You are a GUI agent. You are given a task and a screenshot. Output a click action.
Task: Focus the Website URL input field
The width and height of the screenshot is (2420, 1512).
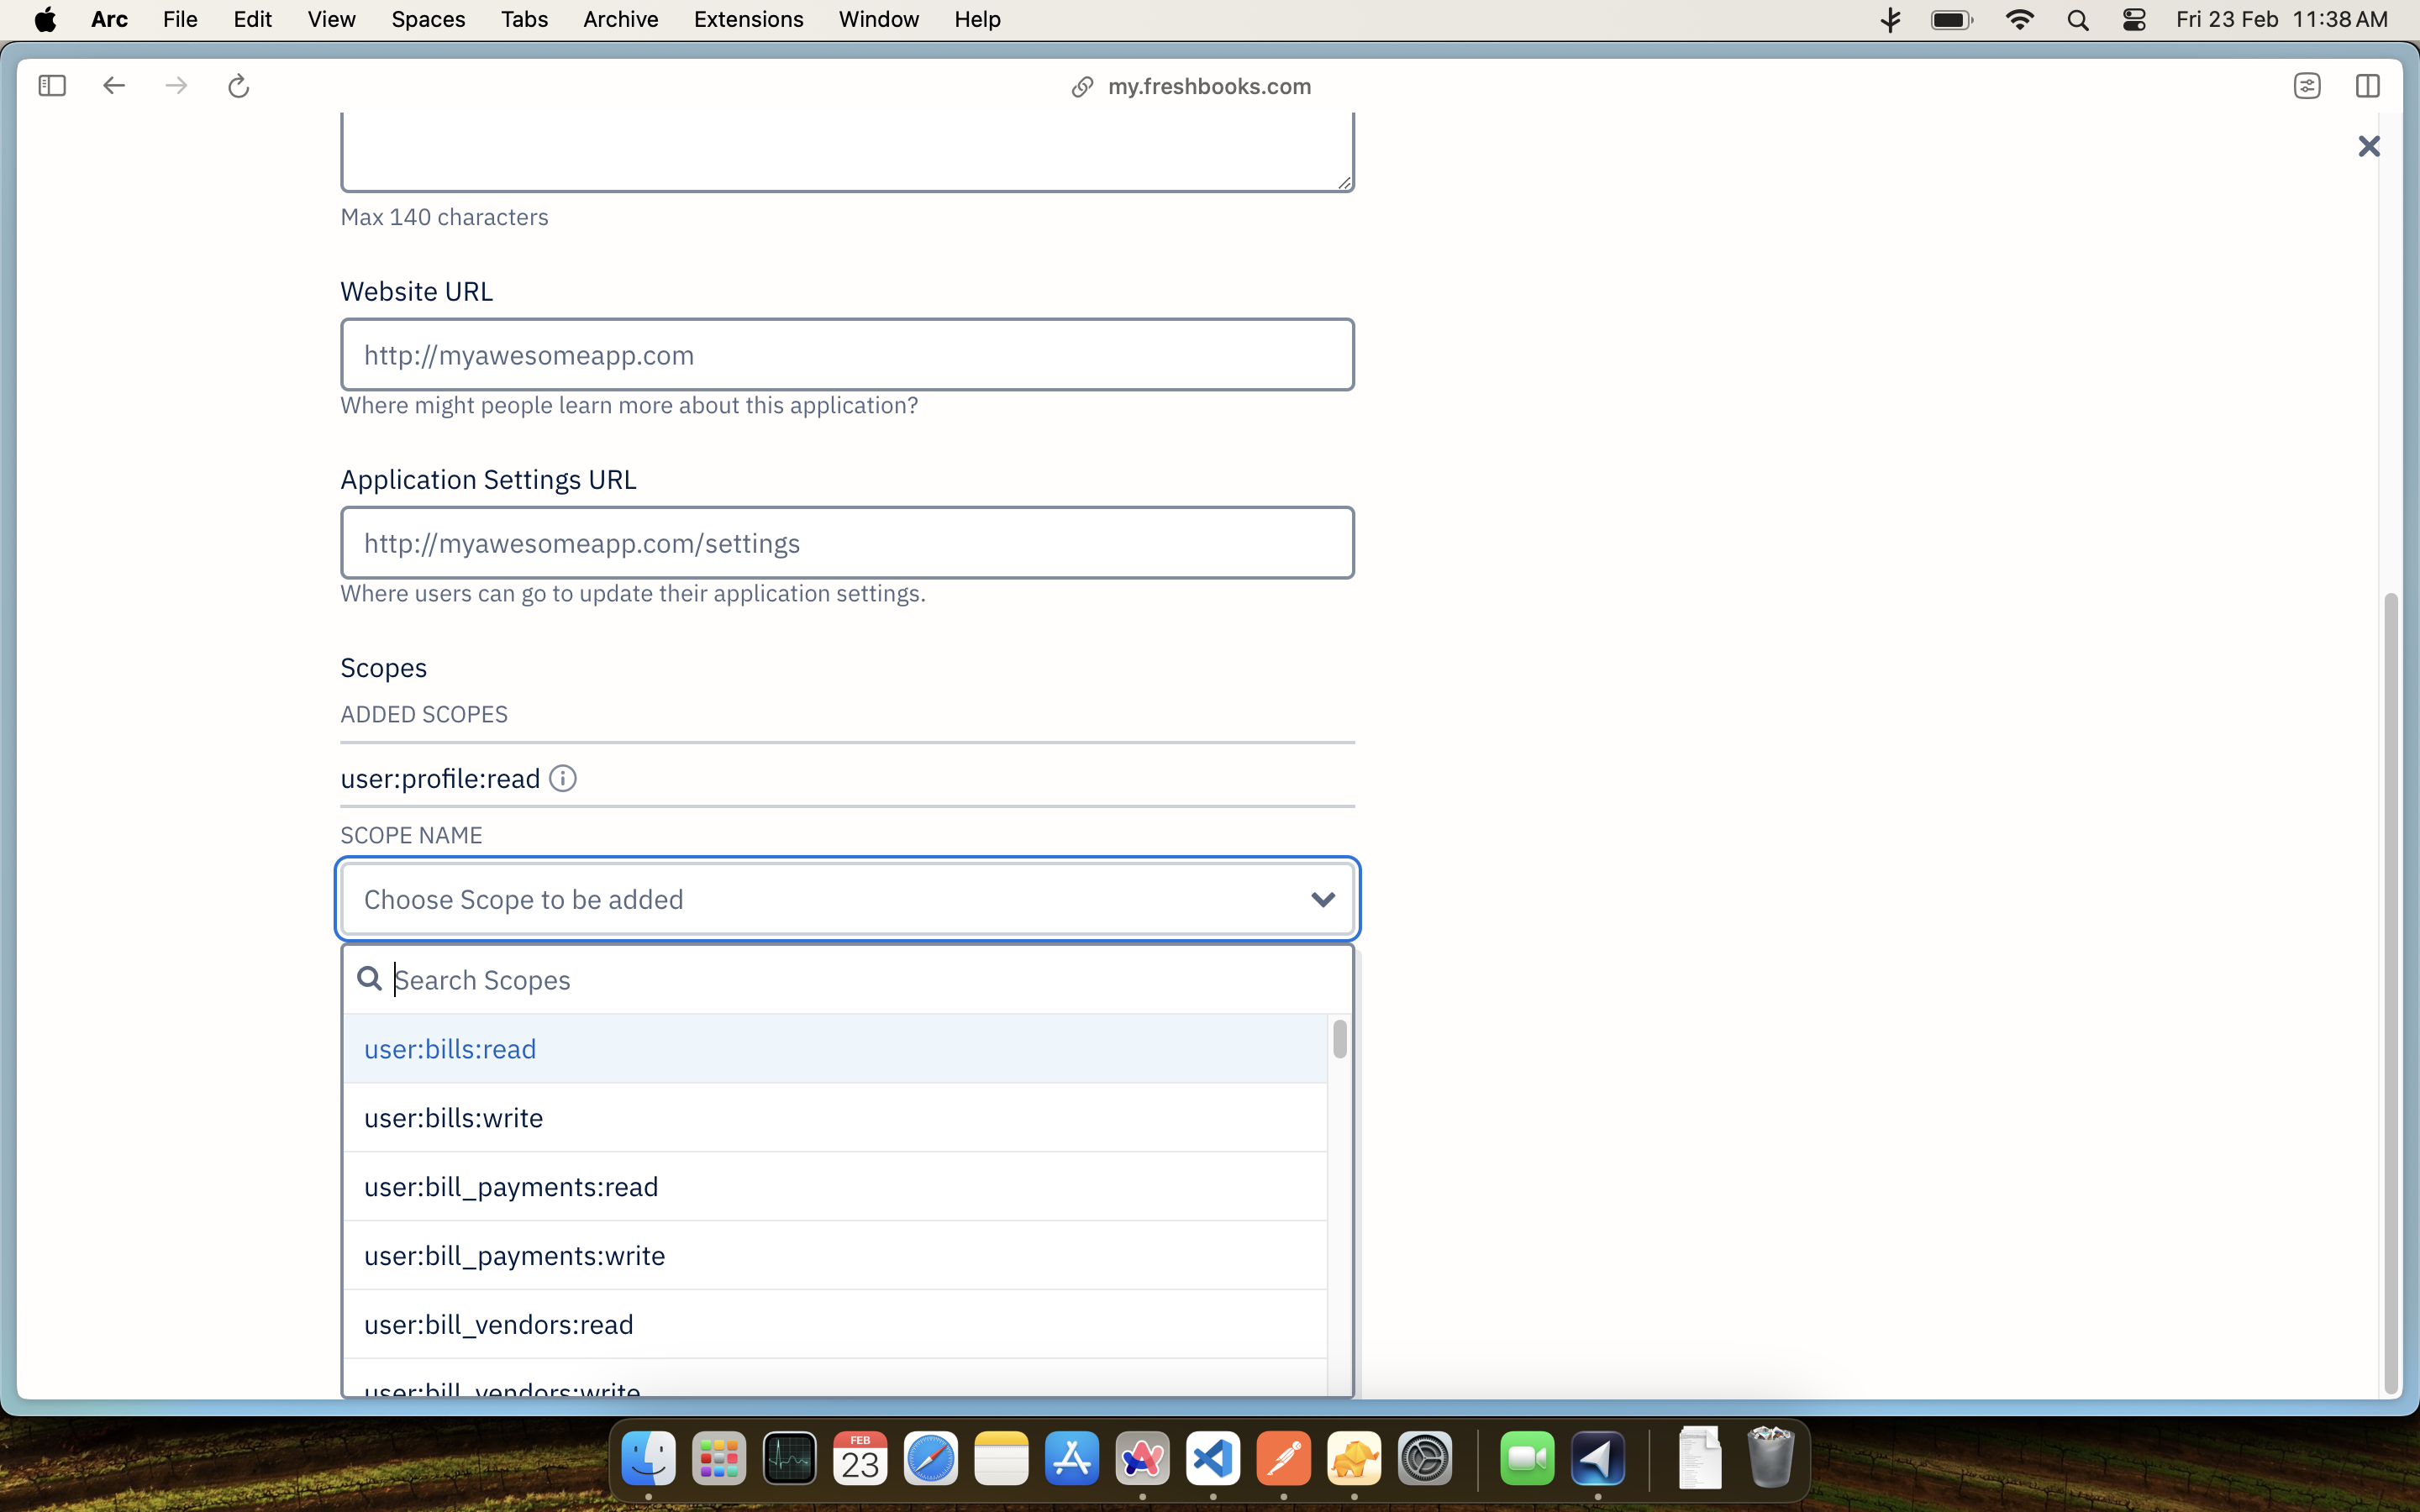[847, 355]
